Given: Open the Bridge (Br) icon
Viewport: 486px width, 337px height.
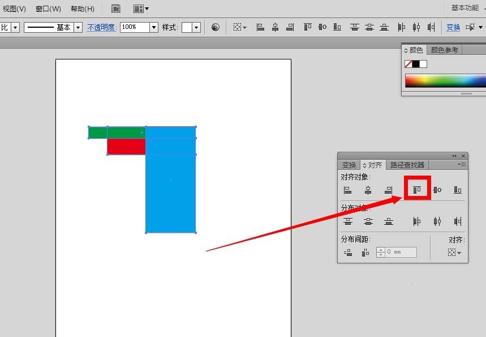Looking at the screenshot, I should click(x=116, y=8).
